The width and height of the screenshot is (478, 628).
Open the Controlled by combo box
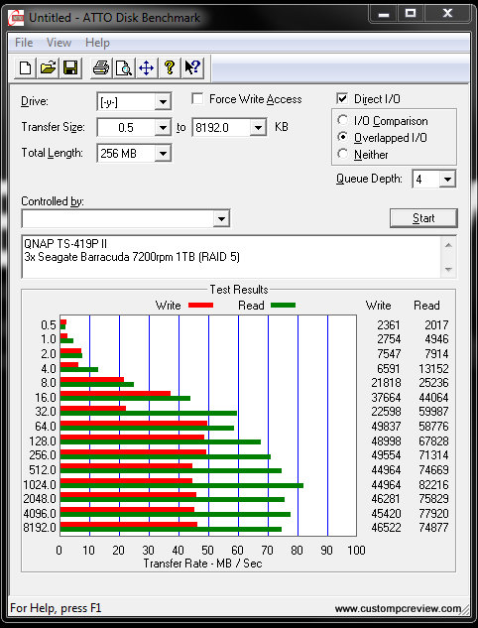[126, 218]
